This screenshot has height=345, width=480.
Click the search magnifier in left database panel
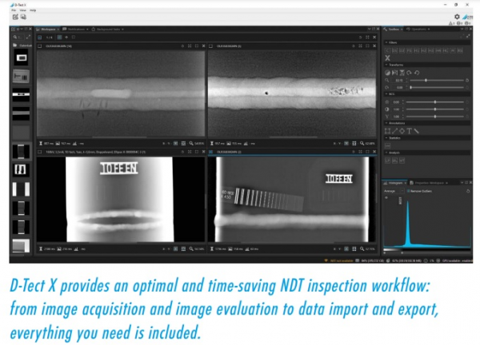(x=14, y=37)
